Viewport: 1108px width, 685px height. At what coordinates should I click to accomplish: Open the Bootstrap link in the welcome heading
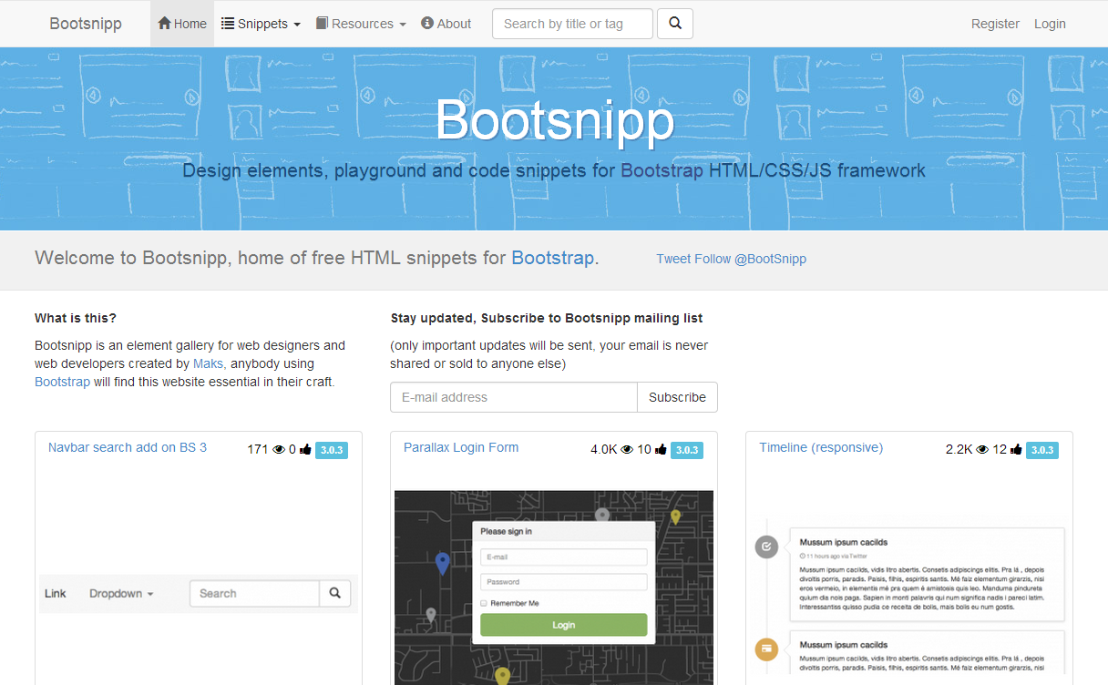552,258
